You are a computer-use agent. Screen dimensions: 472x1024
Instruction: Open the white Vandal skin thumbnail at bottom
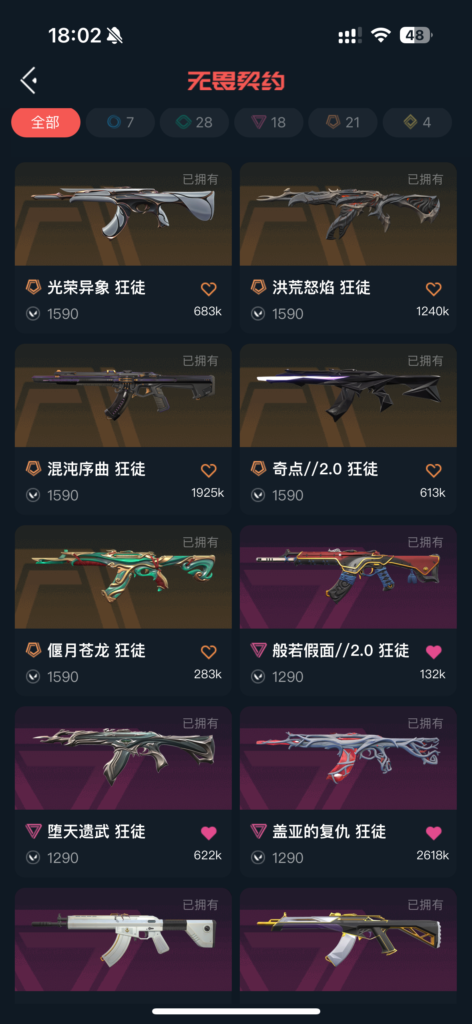point(123,939)
